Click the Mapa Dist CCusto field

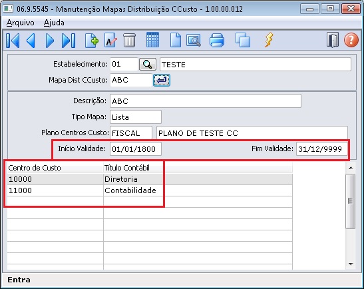click(x=131, y=80)
